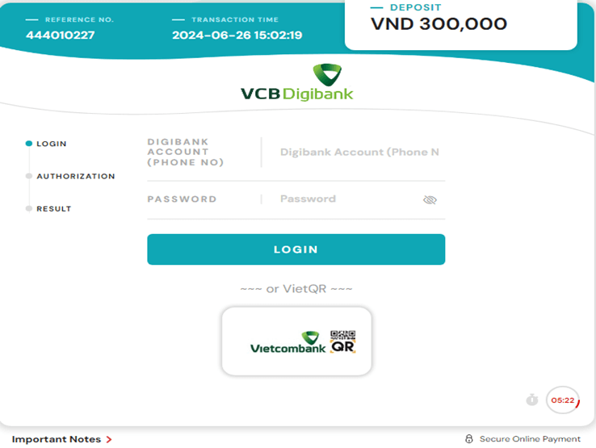596x448 pixels.
Task: Expand Important Notes with the red chevron
Action: (x=109, y=439)
